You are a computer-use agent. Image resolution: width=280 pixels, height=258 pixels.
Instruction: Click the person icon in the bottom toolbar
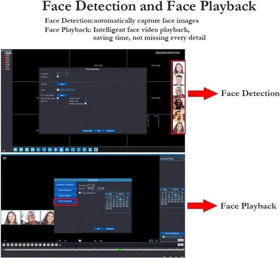pyautogui.click(x=61, y=150)
